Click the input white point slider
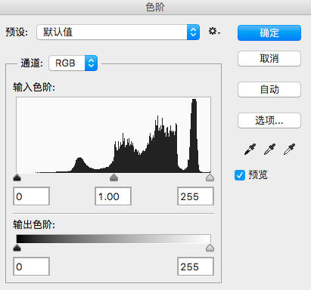The image size is (311, 290). coord(210,177)
